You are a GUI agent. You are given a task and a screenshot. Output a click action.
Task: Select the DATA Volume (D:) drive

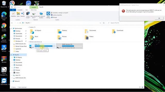pos(69,46)
